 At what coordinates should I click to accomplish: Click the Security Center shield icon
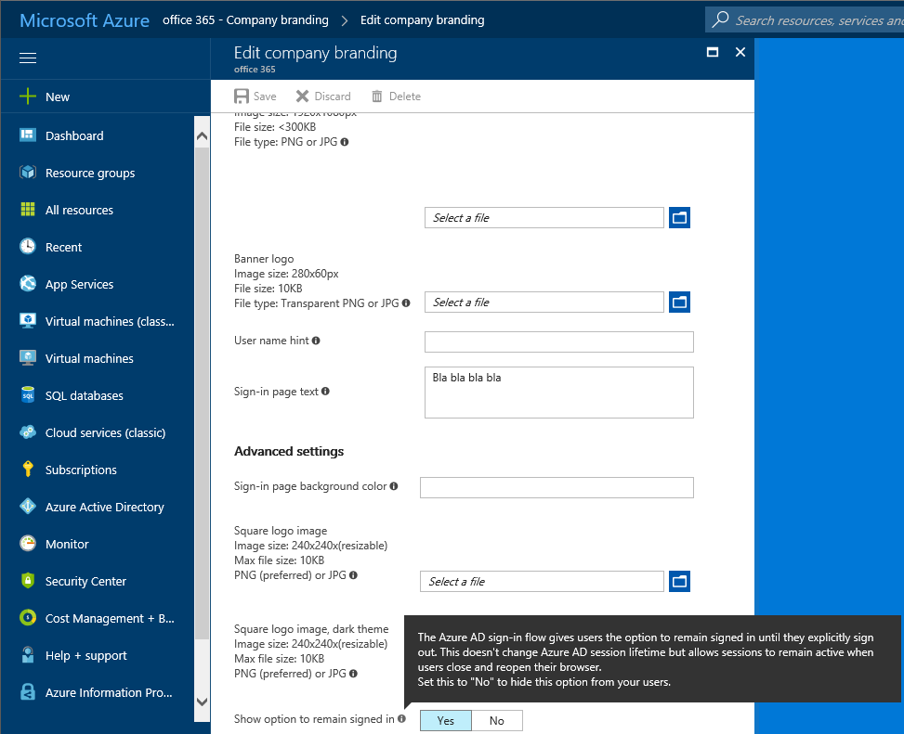(28, 580)
